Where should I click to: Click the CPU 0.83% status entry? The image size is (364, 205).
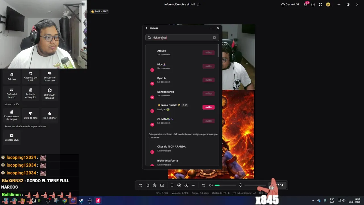pyautogui.click(x=162, y=193)
